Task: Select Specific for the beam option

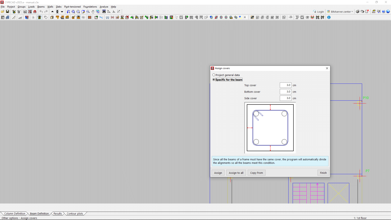Action: (x=214, y=80)
